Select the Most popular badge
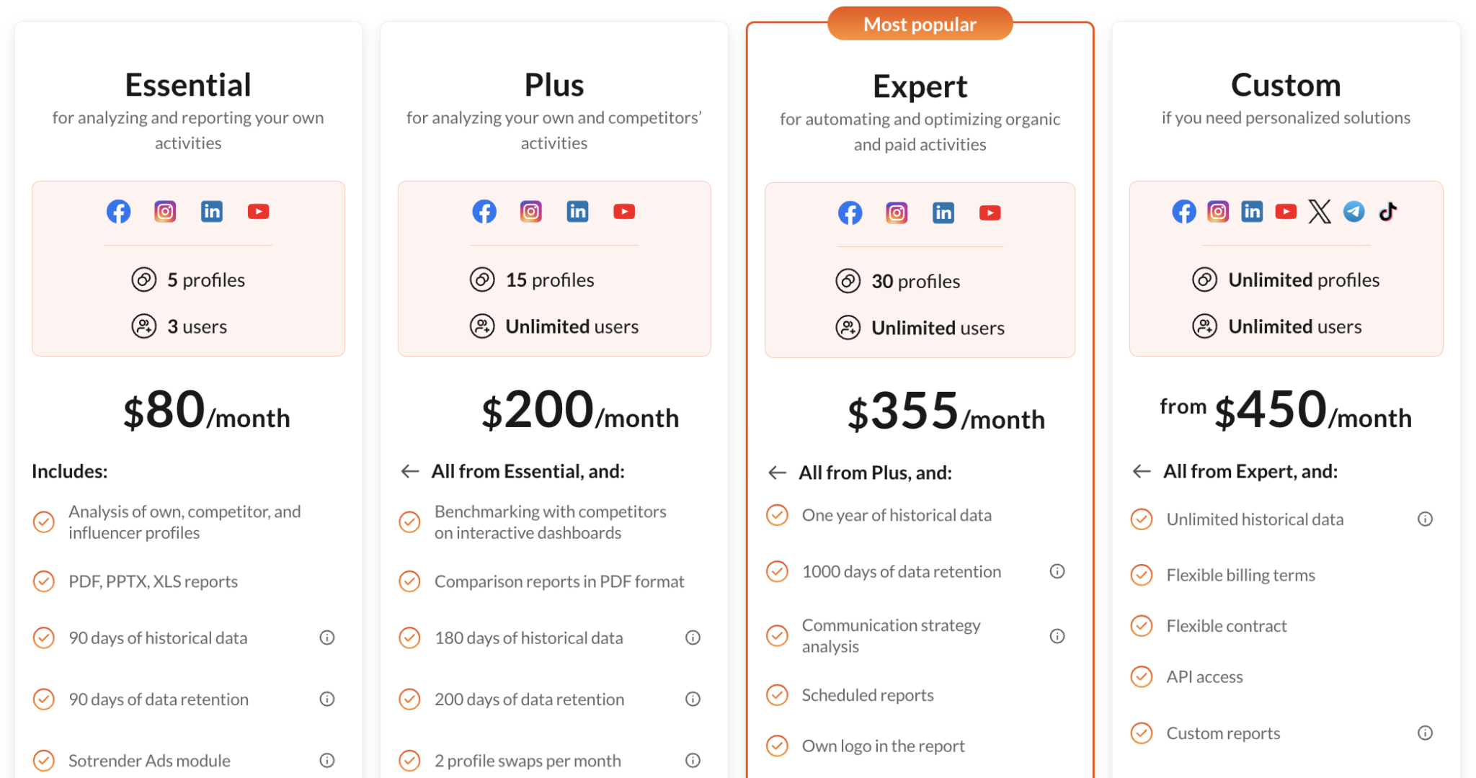1476x778 pixels. (920, 23)
